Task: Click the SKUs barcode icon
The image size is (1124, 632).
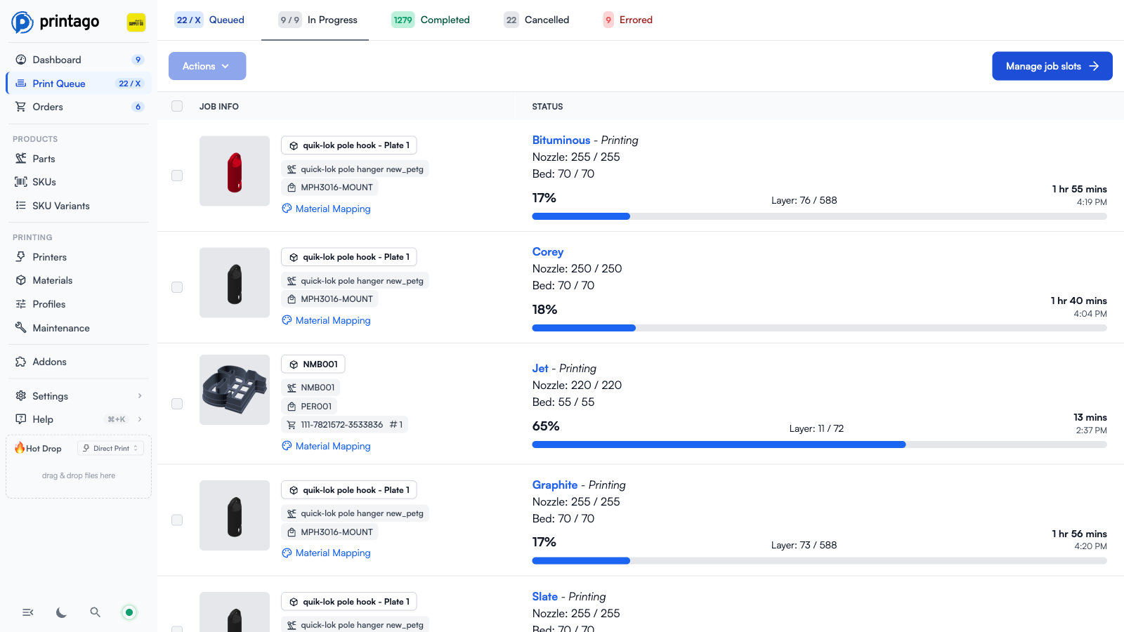Action: [21, 182]
